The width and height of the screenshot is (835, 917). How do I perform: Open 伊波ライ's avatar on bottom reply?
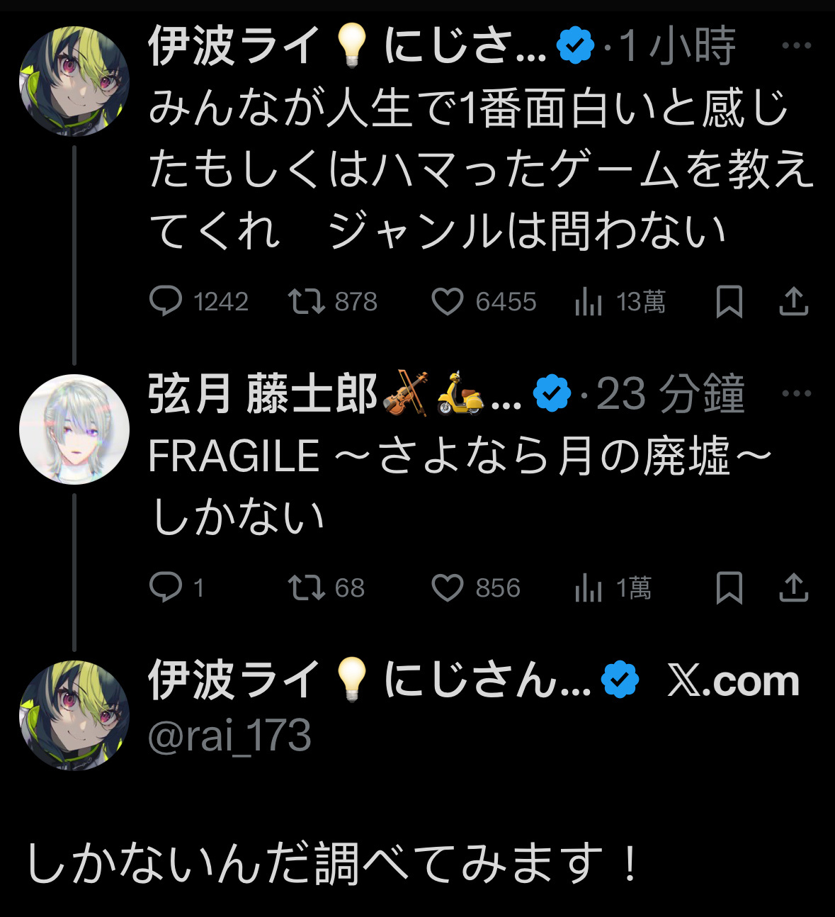pyautogui.click(x=74, y=714)
